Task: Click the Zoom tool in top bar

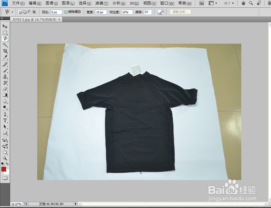Action: point(251,3)
